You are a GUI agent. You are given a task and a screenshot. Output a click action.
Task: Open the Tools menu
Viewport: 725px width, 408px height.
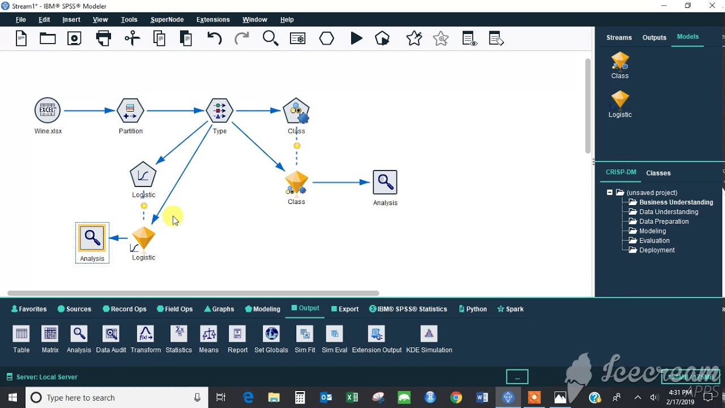click(x=129, y=19)
